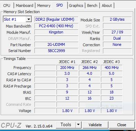Click the Kingston manufacturer value

(x=56, y=32)
